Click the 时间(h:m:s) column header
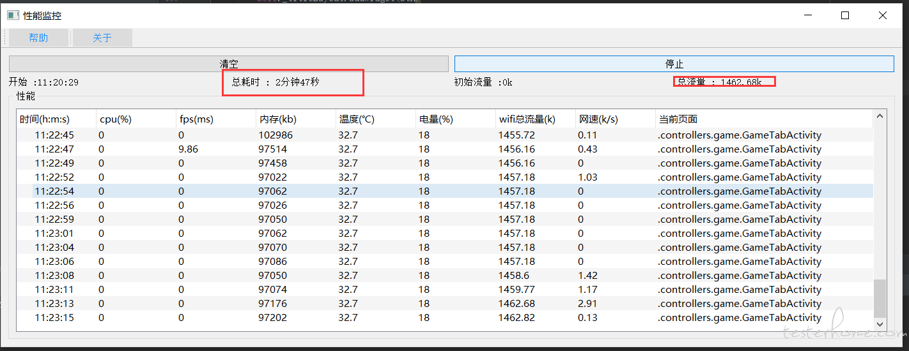This screenshot has width=909, height=351. click(x=56, y=119)
